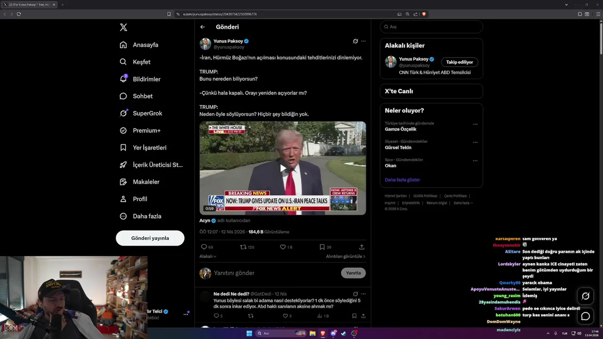Click the reply icon with 69 replies
Image resolution: width=603 pixels, height=339 pixels.
204,247
